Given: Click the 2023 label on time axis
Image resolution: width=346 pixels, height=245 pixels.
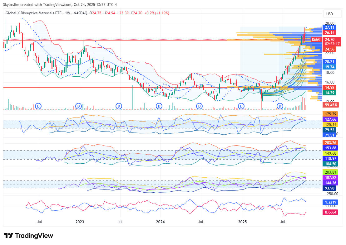Looking at the screenshot, I should [x=80, y=222].
